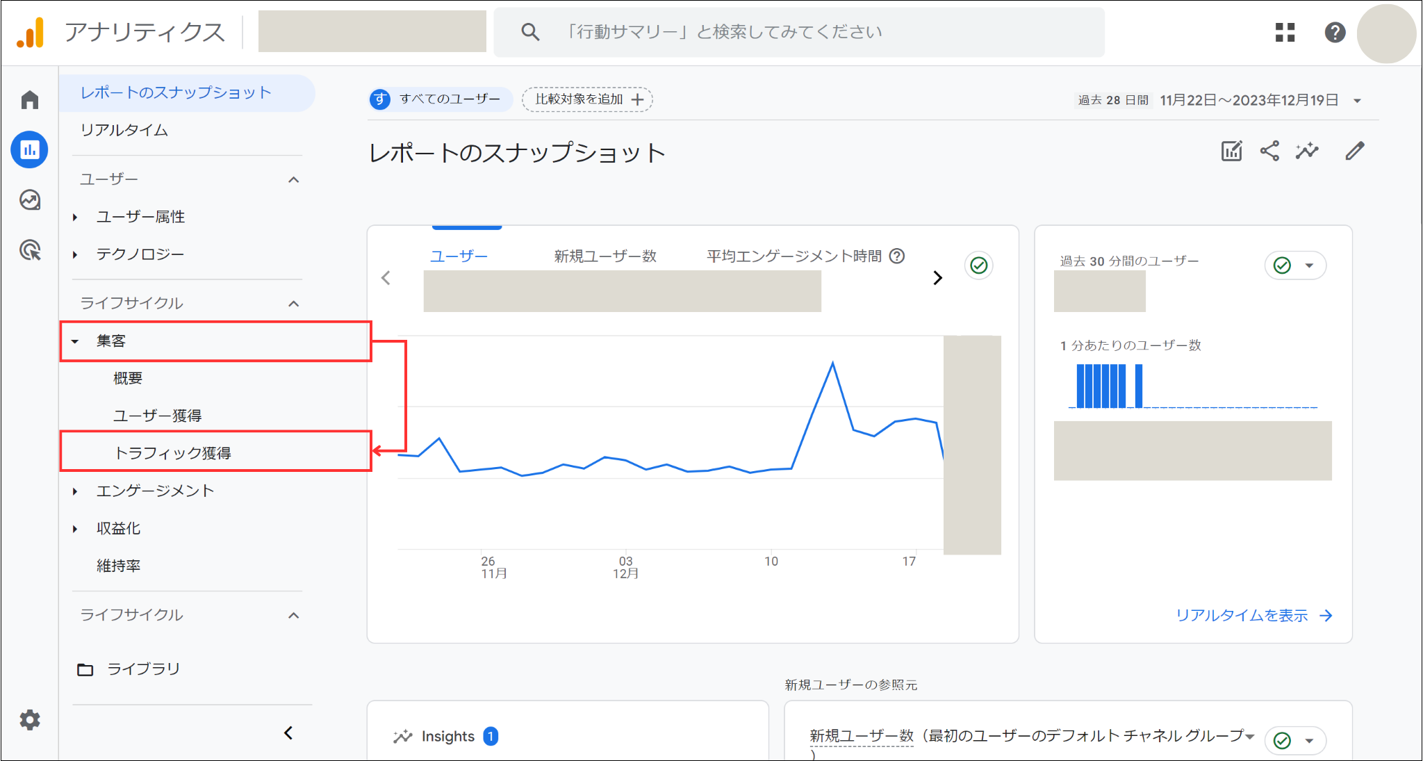Open the Google apps grid icon
This screenshot has width=1423, height=761.
pos(1285,32)
